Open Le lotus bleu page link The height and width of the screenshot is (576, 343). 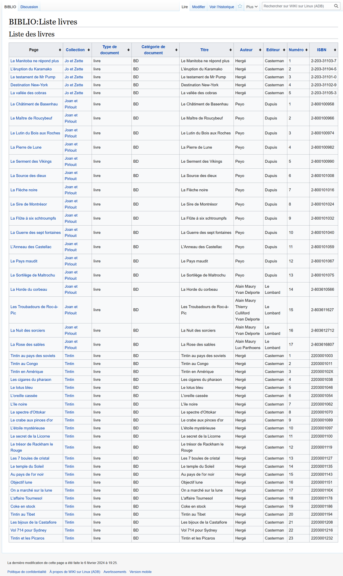(x=21, y=388)
